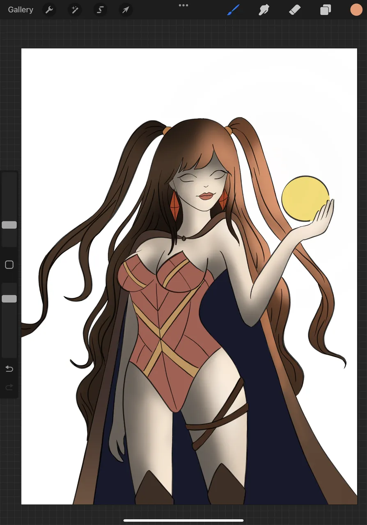The width and height of the screenshot is (367, 525).
Task: Open the Gallery view
Action: point(21,10)
